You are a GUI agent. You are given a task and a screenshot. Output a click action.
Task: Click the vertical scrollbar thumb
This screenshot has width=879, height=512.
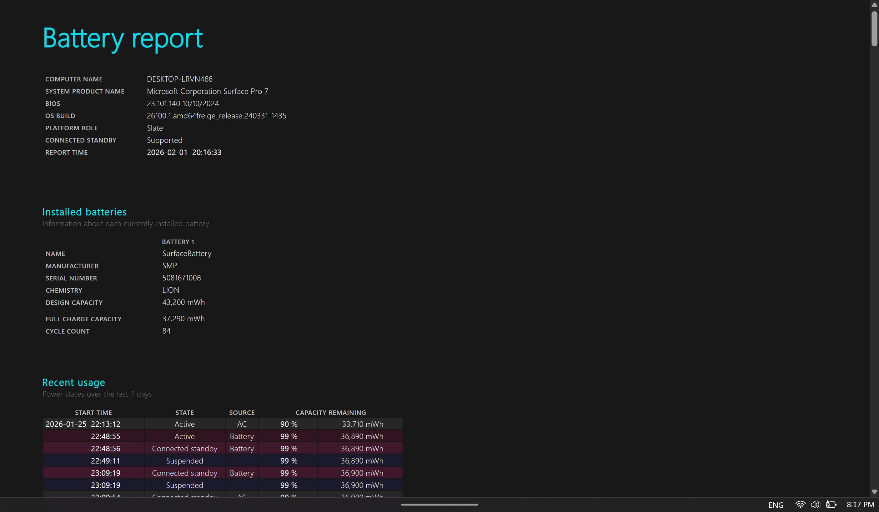(874, 29)
